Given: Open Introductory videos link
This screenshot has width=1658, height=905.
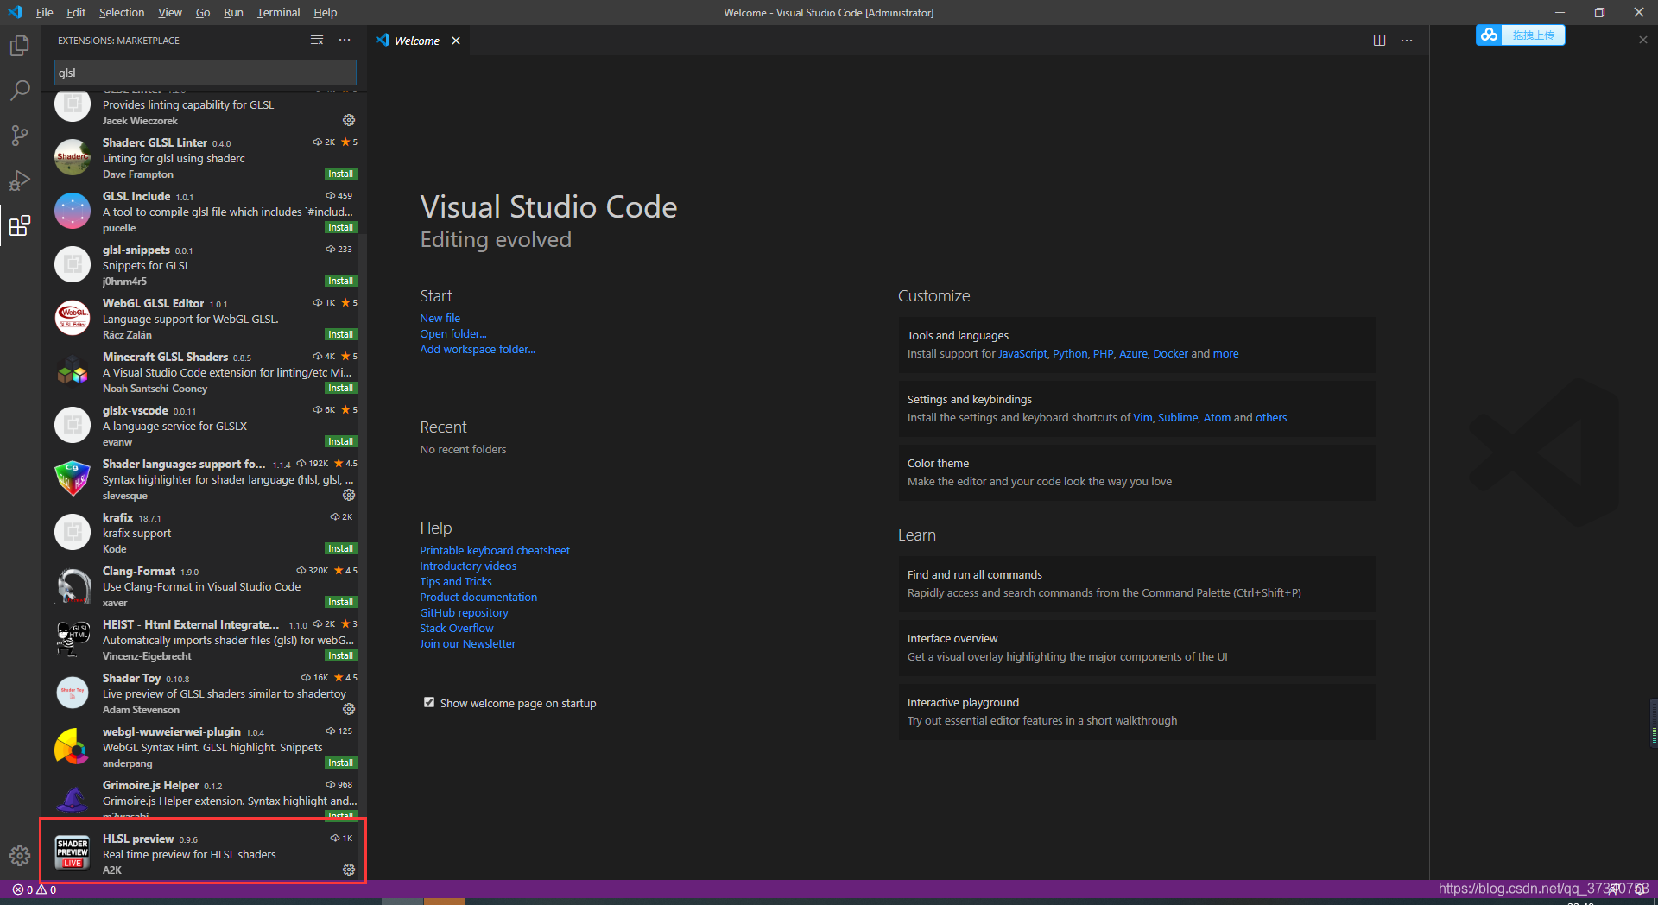Looking at the screenshot, I should click(x=468, y=566).
